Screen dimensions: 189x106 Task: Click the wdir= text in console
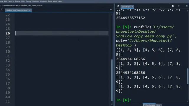point(122,41)
